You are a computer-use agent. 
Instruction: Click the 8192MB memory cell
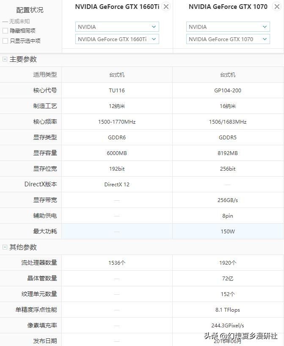[x=228, y=153]
